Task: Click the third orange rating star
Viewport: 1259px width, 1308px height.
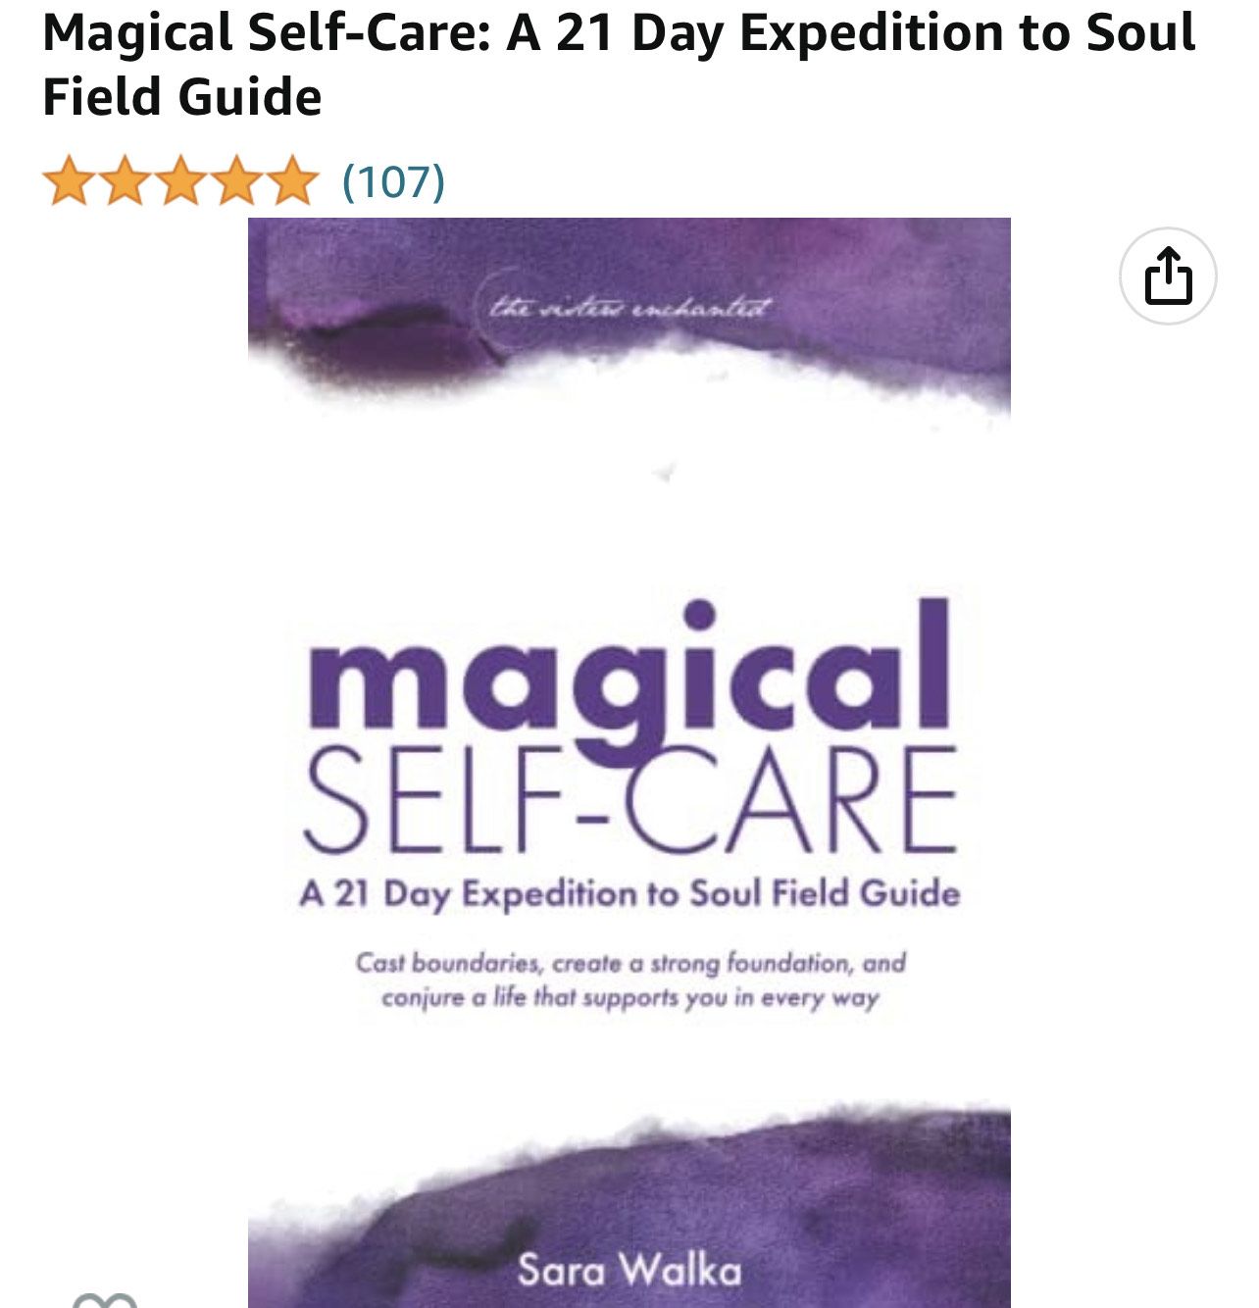Action: tap(180, 181)
